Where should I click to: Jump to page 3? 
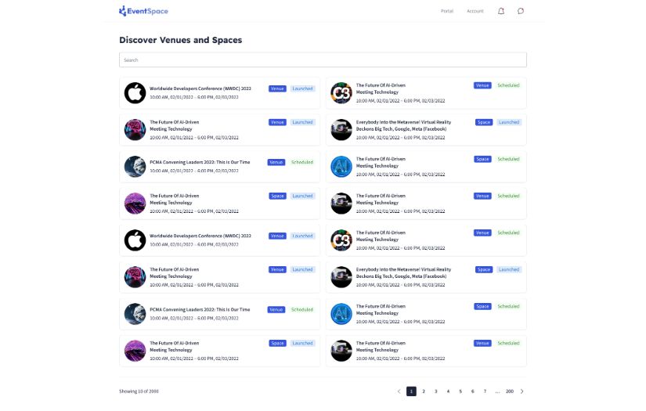[x=436, y=391]
